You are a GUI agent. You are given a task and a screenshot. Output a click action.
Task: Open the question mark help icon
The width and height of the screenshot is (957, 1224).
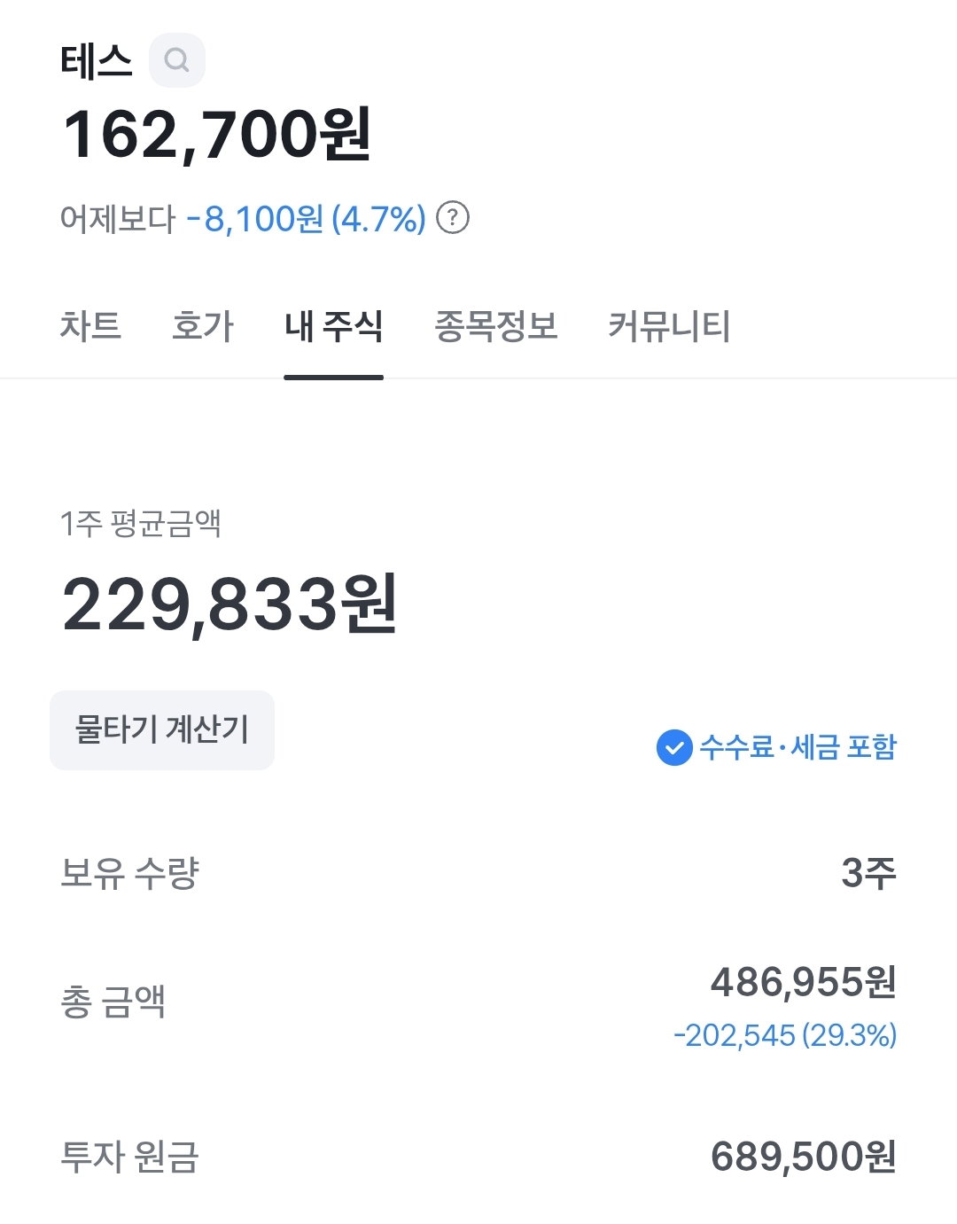pos(454,217)
